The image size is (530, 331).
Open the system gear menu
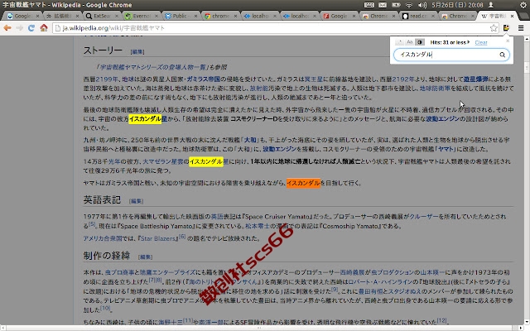(x=523, y=5)
